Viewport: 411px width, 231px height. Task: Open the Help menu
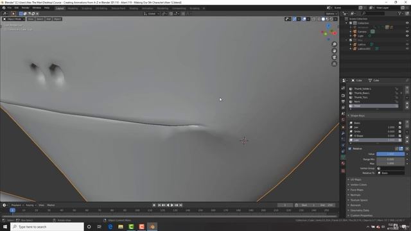tap(47, 8)
